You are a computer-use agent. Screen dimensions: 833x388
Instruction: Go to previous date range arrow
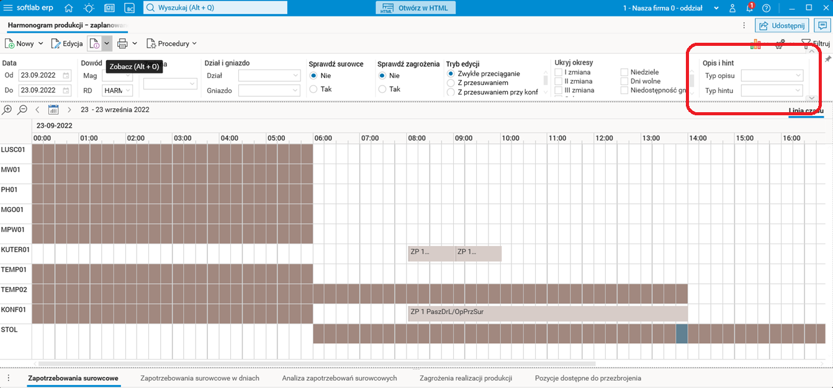(x=37, y=110)
